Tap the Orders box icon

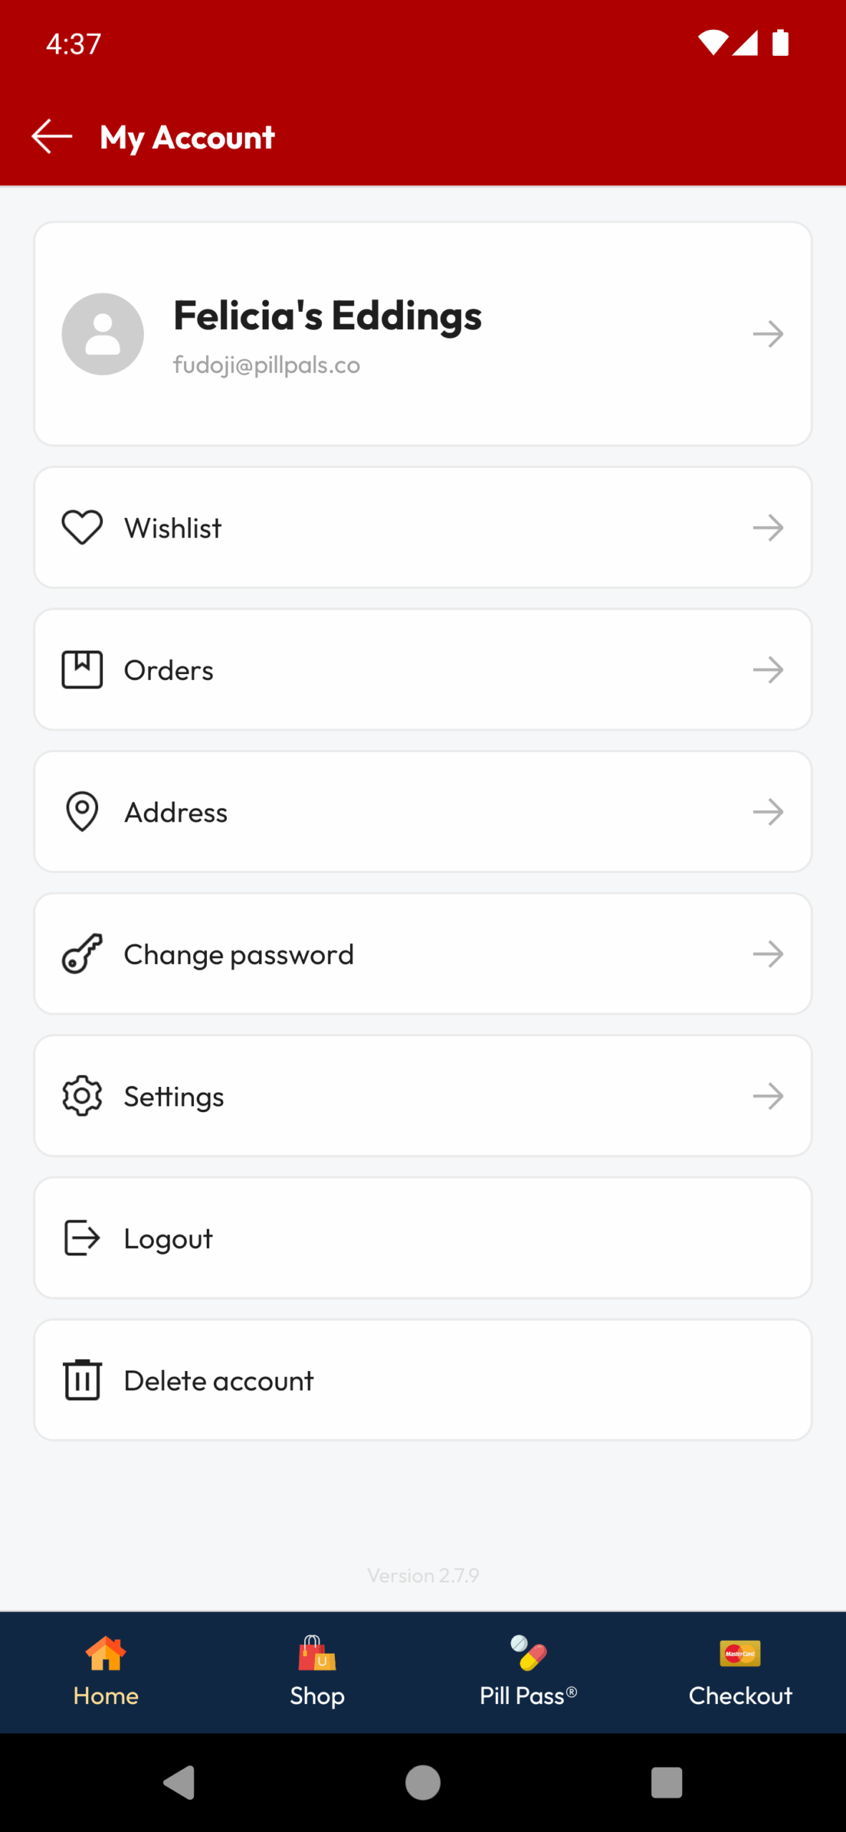click(82, 670)
